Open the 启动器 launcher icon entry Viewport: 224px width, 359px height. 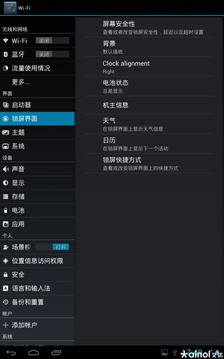tap(6, 105)
